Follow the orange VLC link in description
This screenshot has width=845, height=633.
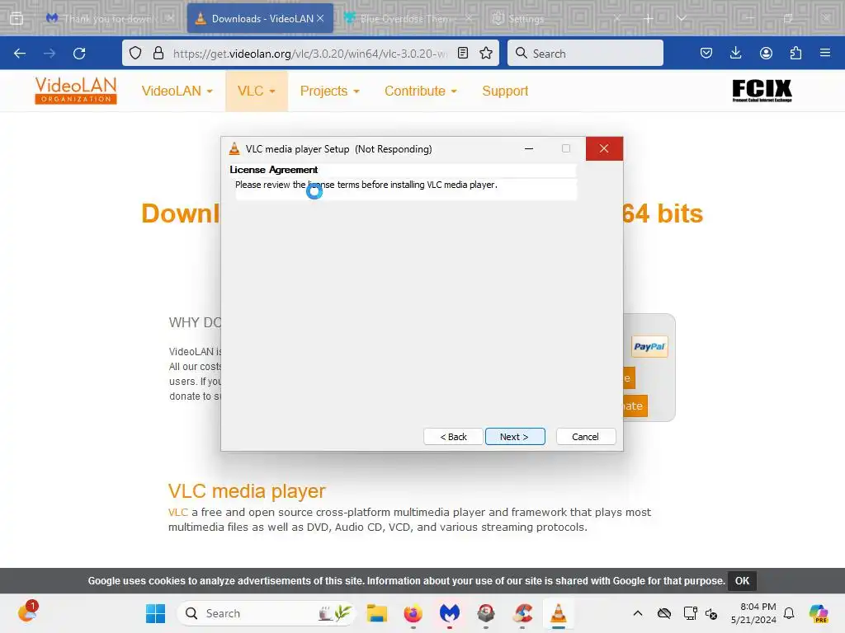tap(178, 512)
